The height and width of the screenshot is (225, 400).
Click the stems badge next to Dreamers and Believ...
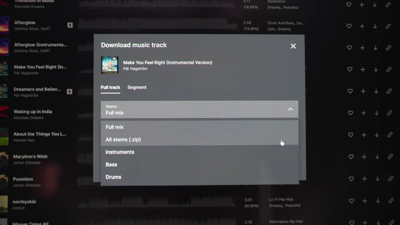coord(69,92)
